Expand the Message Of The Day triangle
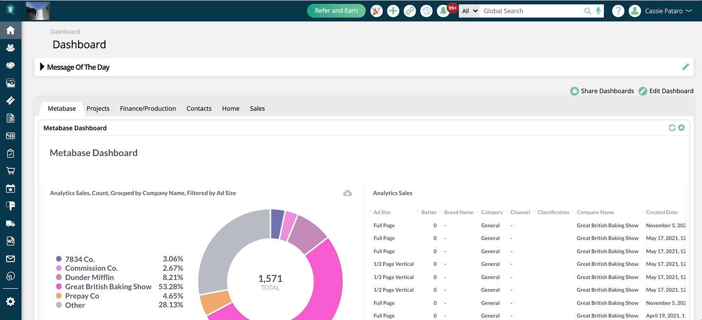This screenshot has height=320, width=702. pyautogui.click(x=42, y=67)
